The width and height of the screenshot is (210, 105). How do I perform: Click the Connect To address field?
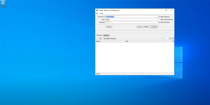coord(132,17)
